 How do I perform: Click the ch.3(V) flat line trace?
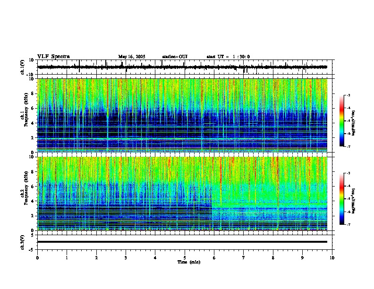182,242
